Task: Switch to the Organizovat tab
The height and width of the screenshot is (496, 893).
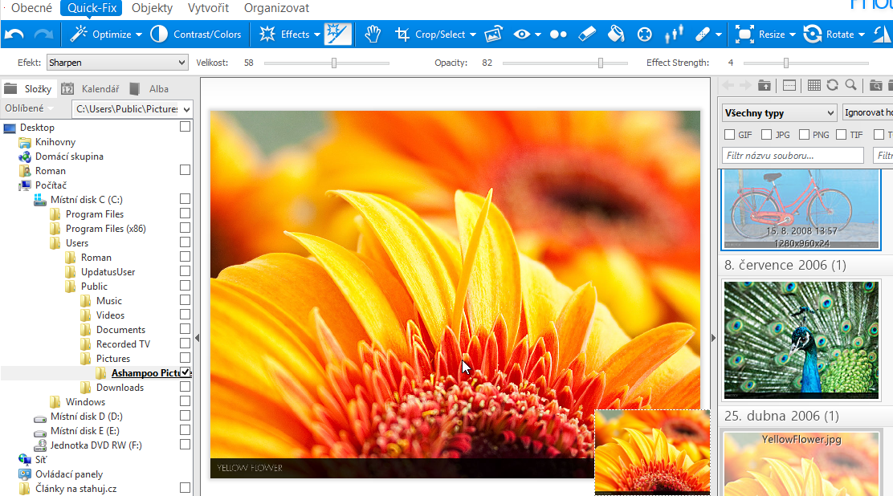Action: (277, 8)
